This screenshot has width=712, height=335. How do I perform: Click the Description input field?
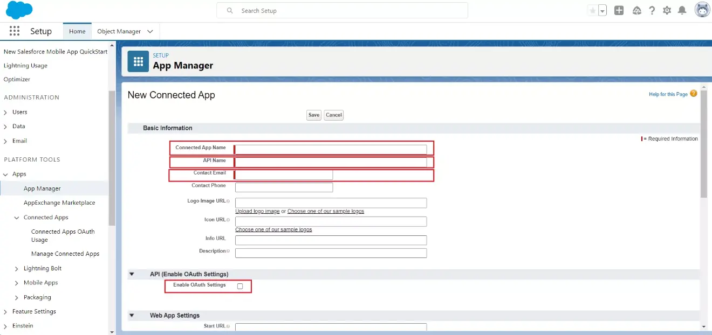(331, 253)
